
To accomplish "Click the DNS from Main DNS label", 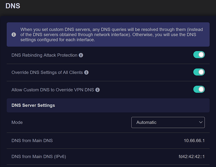I will [x=32, y=140].
